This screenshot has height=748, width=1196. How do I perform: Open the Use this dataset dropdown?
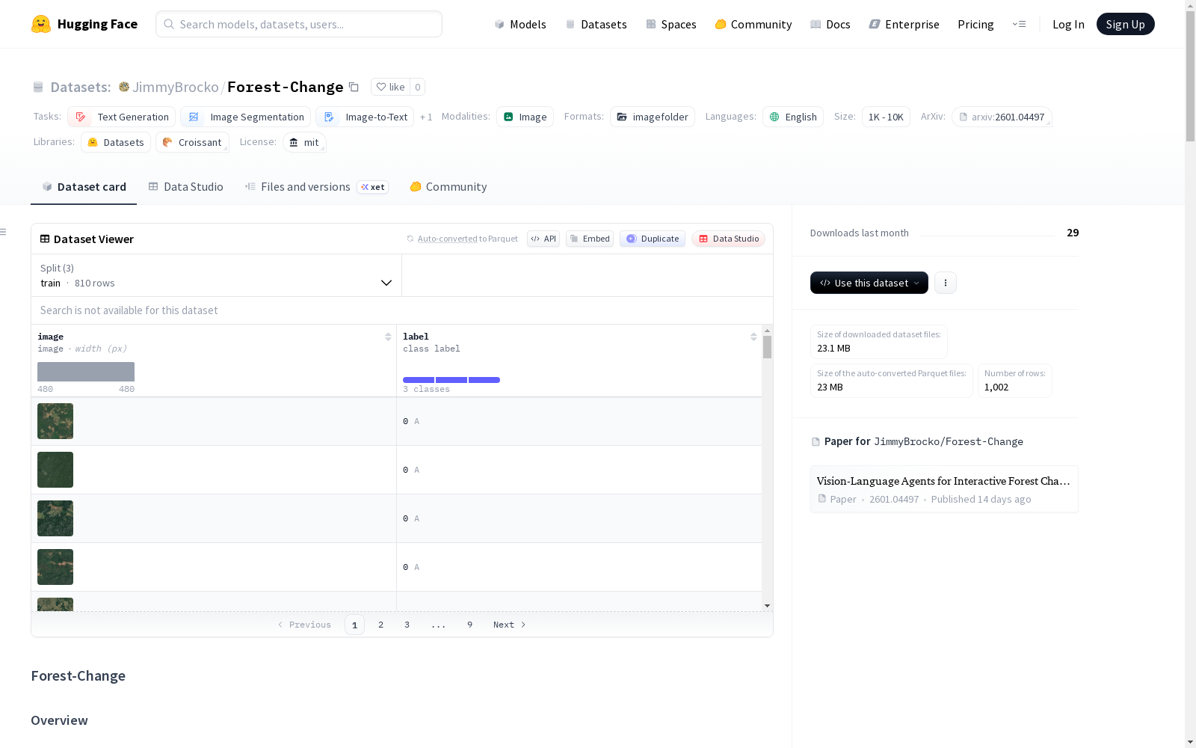click(x=869, y=283)
